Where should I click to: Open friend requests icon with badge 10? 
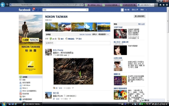[33, 10]
